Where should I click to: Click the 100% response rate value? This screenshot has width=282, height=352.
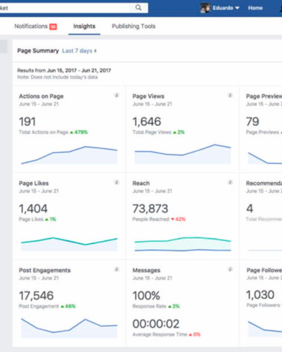[146, 295]
